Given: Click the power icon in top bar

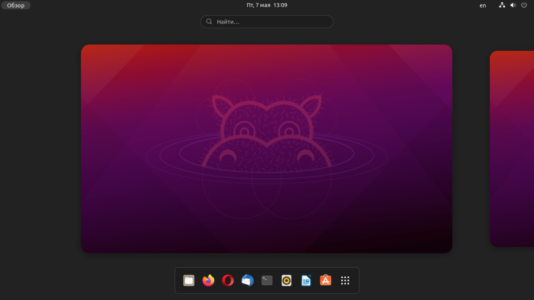Looking at the screenshot, I should pyautogui.click(x=524, y=5).
